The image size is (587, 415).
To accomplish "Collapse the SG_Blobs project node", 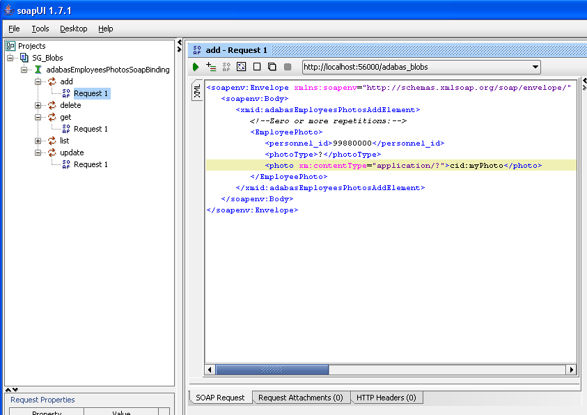I will click(10, 58).
